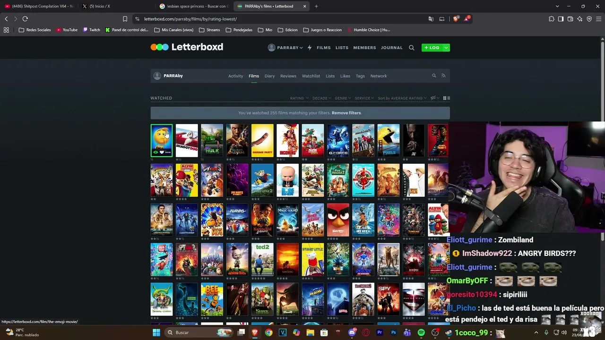Open File Explorer from the taskbar
605x340 pixels.
310,332
